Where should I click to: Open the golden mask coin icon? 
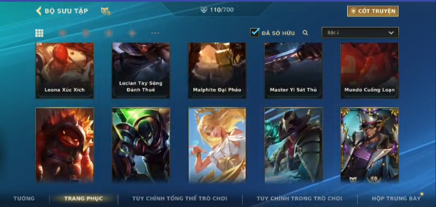pos(105,11)
